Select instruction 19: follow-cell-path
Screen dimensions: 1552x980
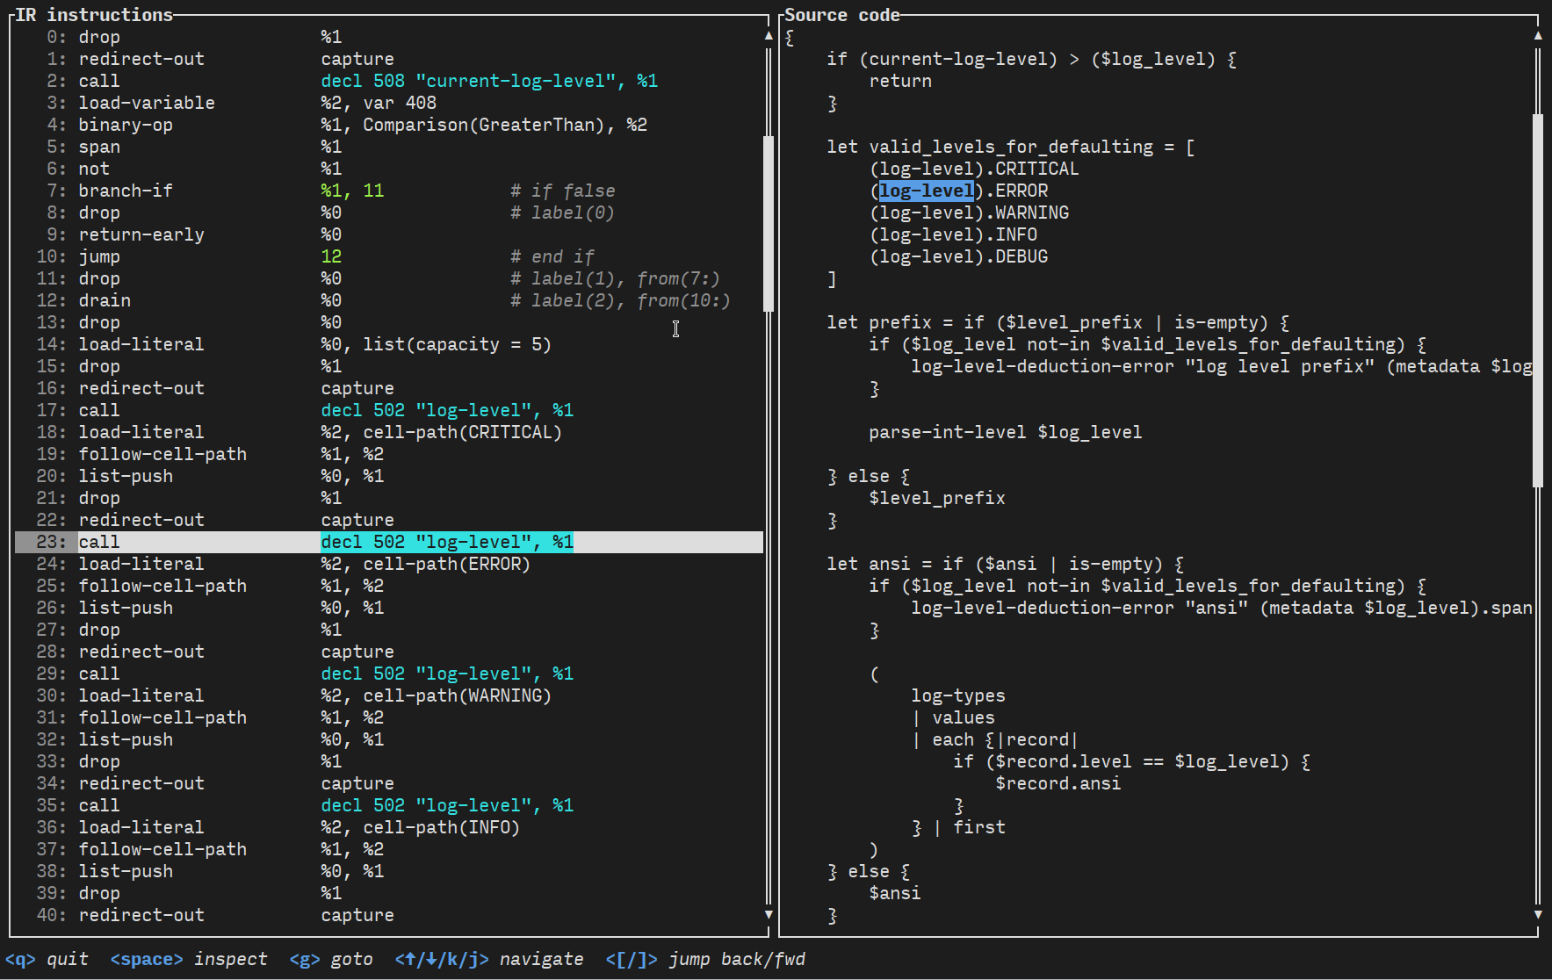[389, 454]
